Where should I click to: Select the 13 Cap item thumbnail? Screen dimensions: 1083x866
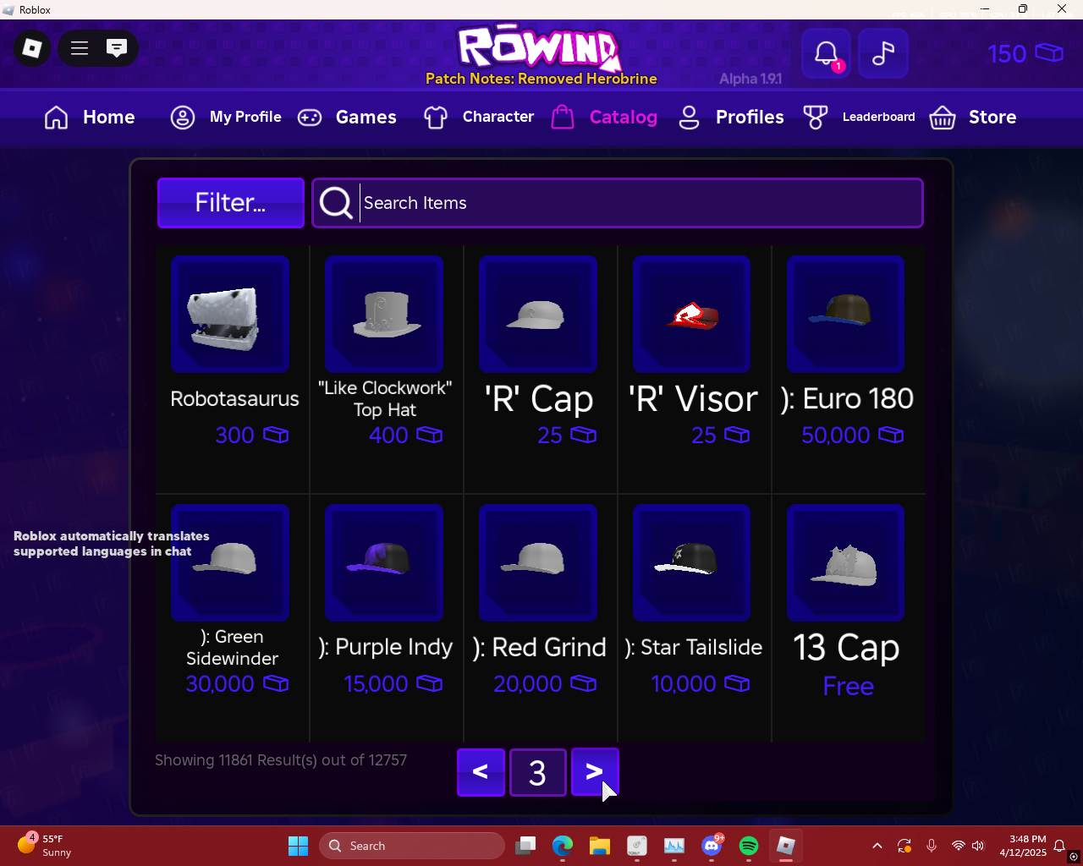click(x=846, y=563)
